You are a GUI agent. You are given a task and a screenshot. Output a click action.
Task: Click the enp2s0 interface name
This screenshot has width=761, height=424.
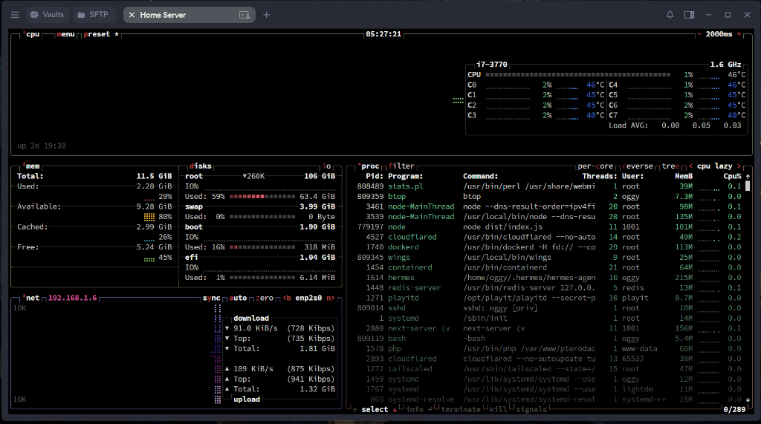308,298
